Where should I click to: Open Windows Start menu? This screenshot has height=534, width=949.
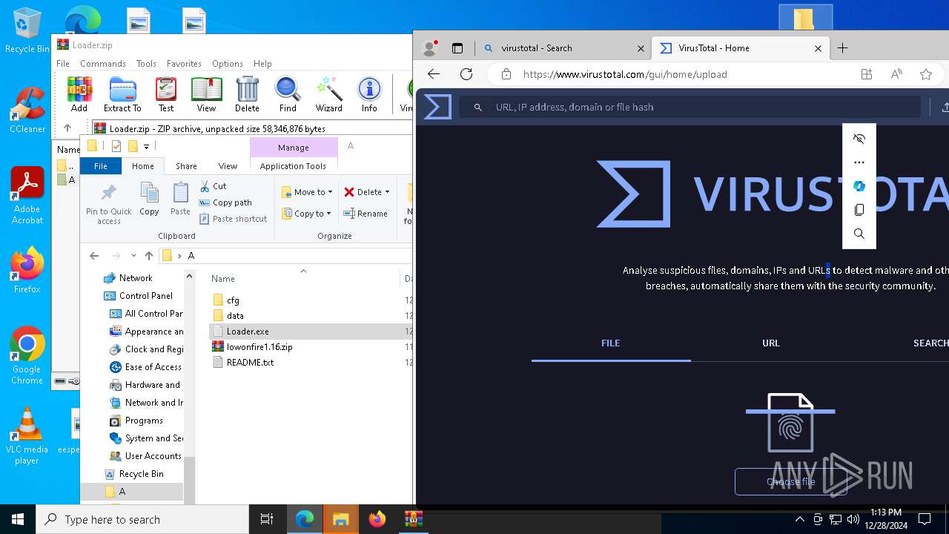coord(18,519)
